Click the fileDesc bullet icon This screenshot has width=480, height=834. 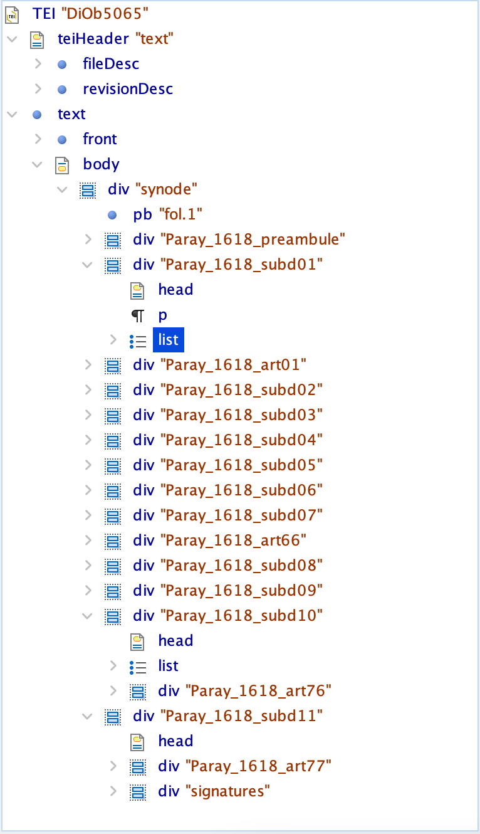(x=61, y=64)
